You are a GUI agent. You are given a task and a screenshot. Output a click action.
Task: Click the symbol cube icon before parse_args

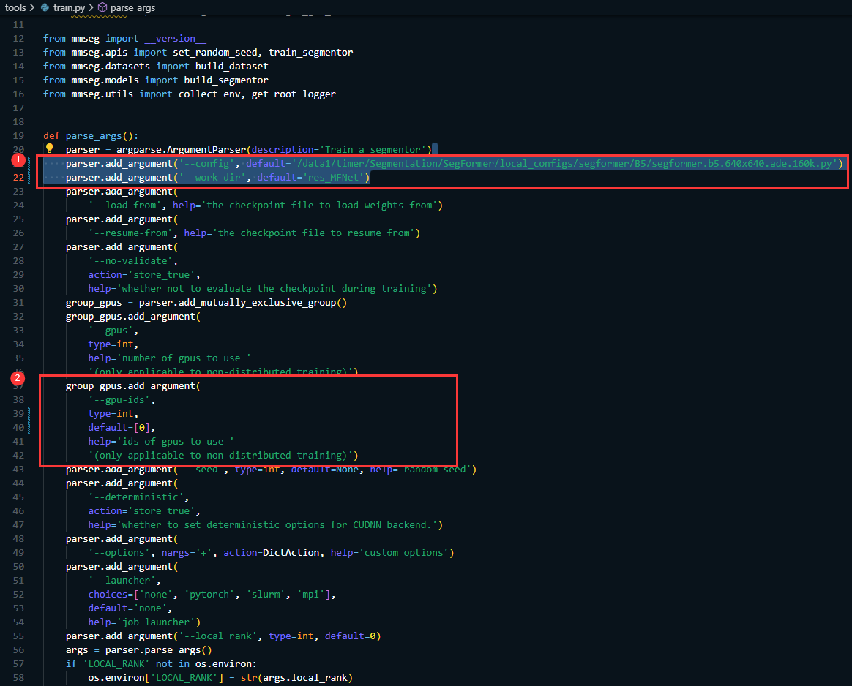point(102,7)
